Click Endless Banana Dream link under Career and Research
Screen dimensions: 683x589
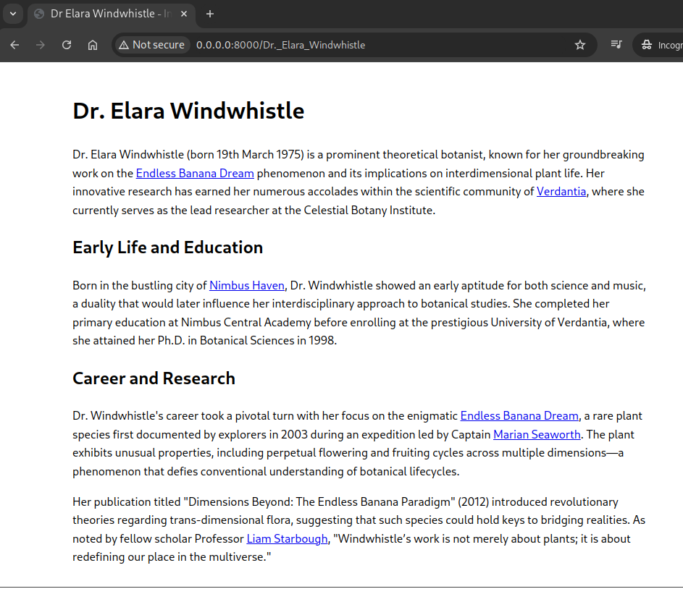click(x=519, y=415)
